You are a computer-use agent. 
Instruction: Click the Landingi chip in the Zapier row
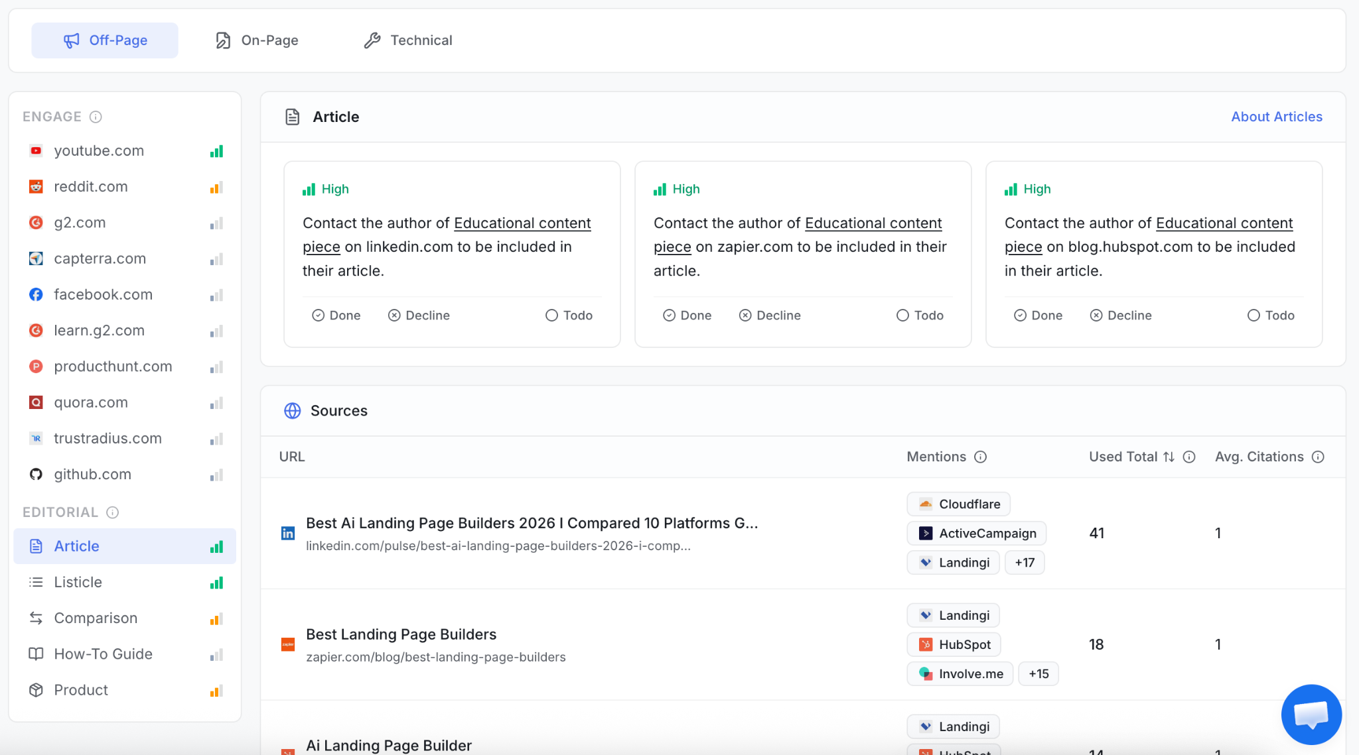(953, 616)
